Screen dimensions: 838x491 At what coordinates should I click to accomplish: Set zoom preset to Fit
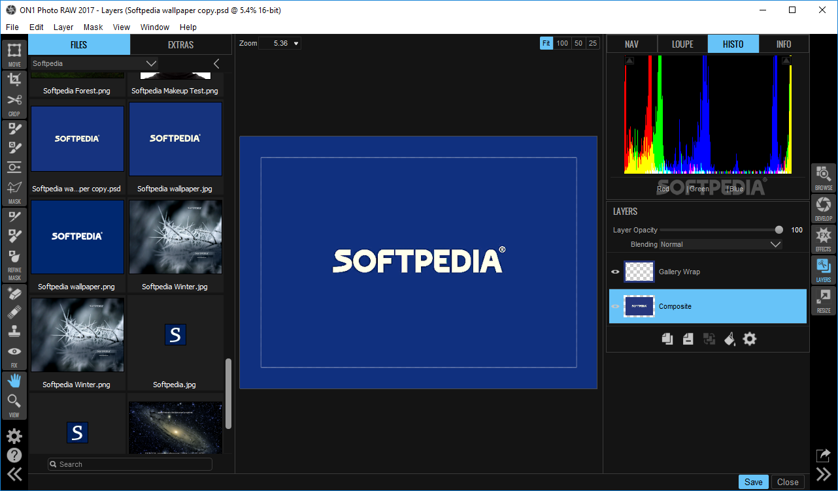click(546, 43)
